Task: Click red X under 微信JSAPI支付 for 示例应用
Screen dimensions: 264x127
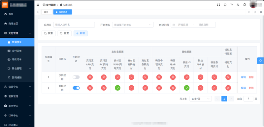Action: pyautogui.click(x=173, y=77)
